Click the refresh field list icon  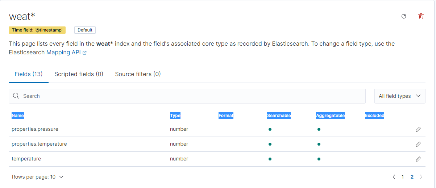coord(404,16)
